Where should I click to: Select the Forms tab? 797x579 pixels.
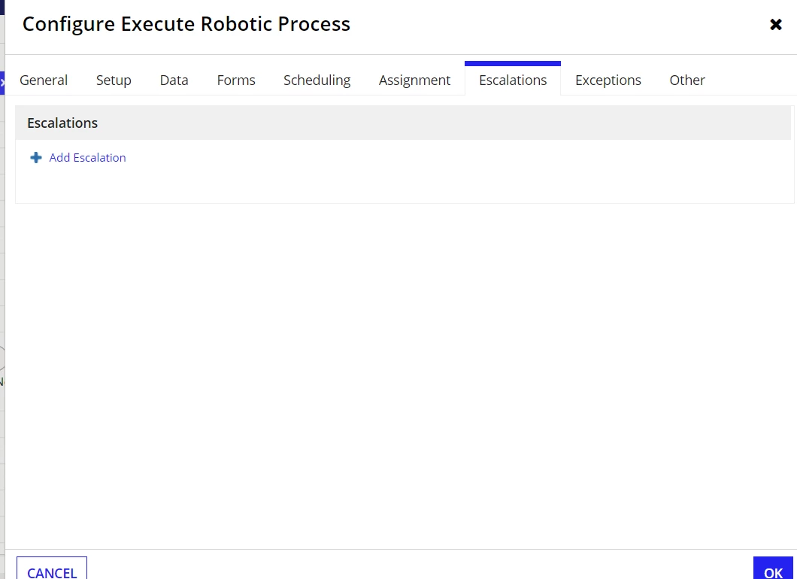[x=236, y=80]
